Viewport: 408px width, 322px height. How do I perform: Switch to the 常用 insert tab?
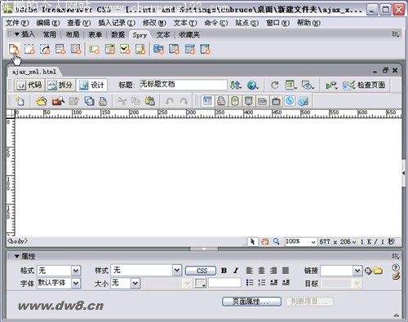(x=49, y=35)
